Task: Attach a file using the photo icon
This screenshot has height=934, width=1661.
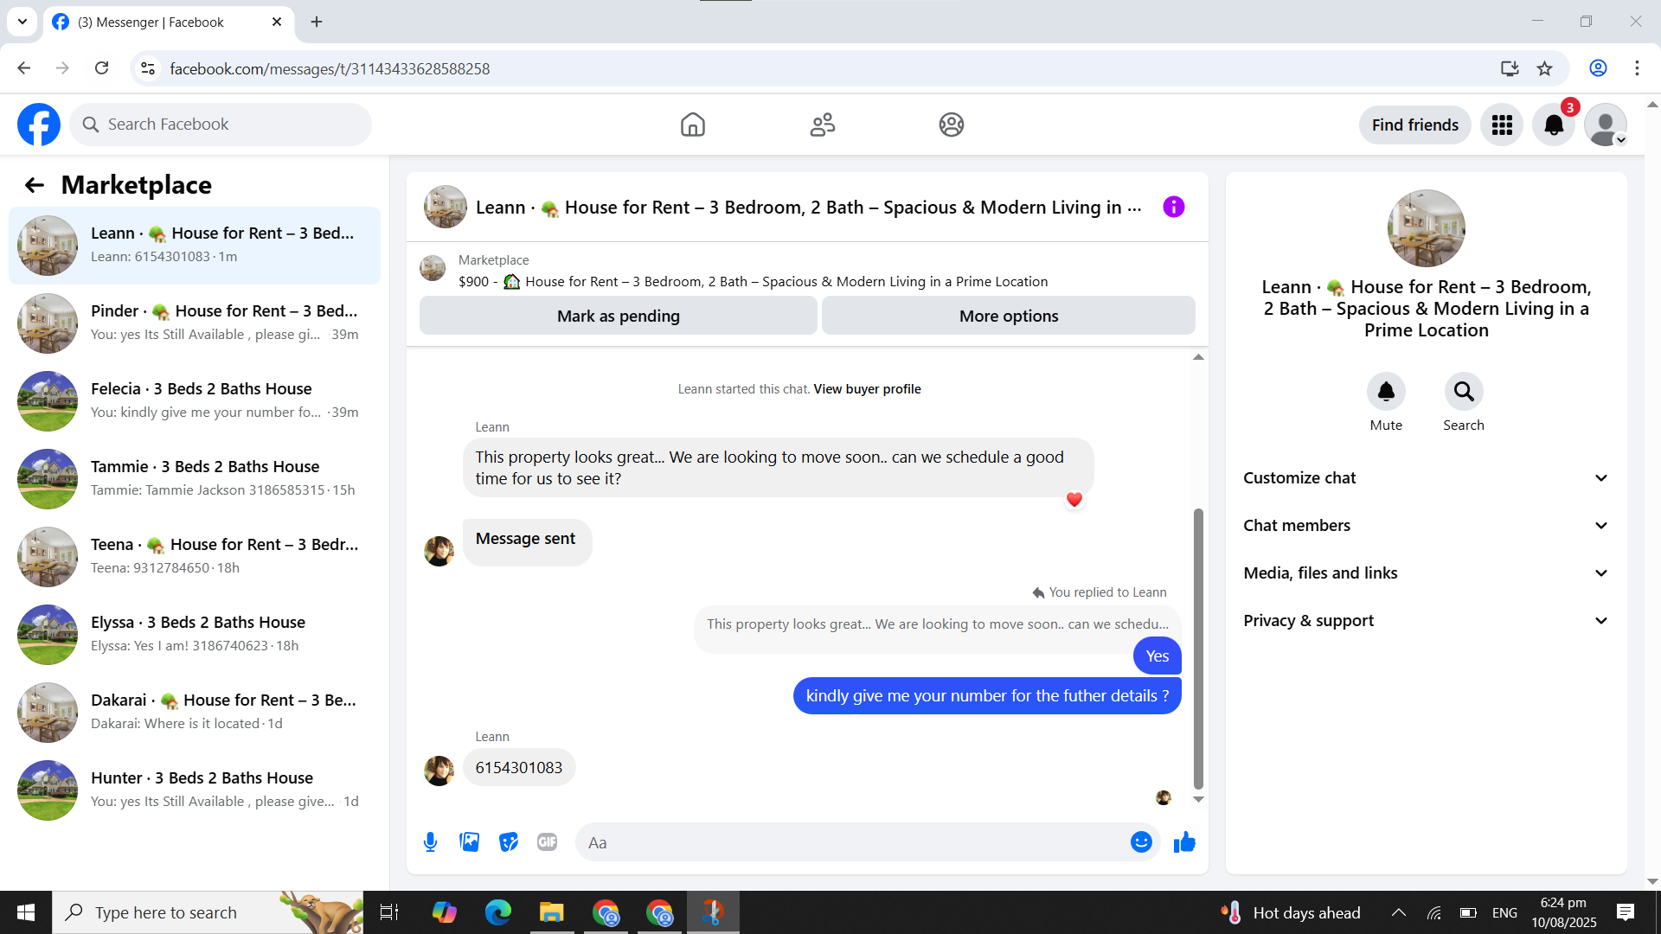Action: (469, 842)
